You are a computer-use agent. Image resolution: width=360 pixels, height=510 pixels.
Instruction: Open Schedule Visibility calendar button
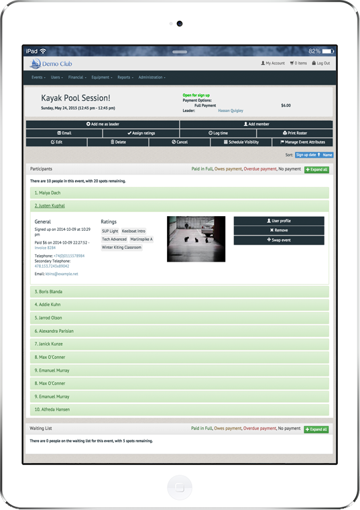(241, 142)
